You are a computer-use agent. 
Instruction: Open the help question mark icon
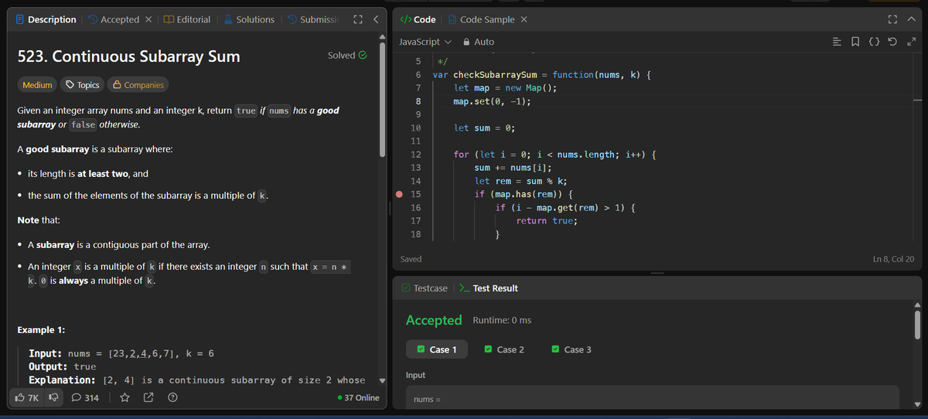tap(173, 398)
